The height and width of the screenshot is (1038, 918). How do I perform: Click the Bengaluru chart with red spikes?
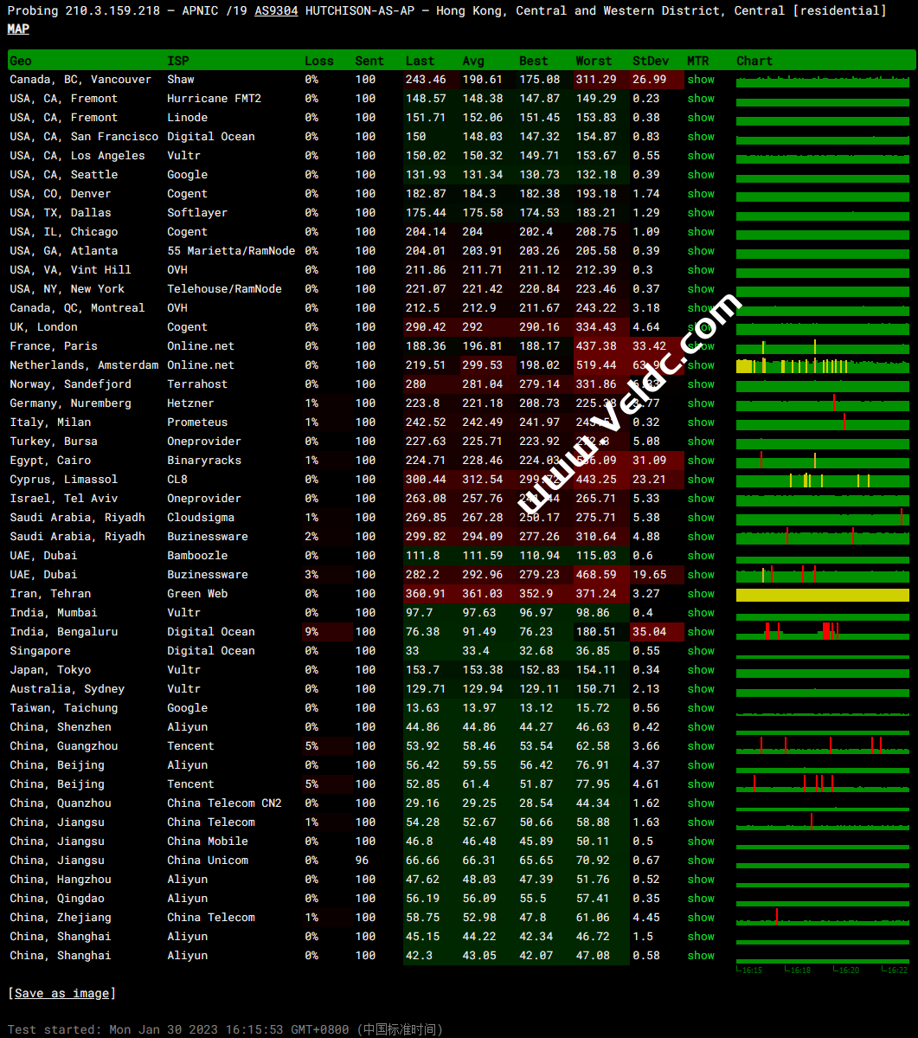822,632
